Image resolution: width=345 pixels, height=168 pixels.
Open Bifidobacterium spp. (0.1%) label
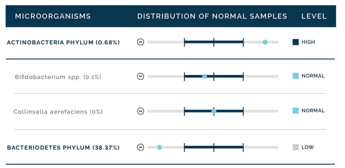pyautogui.click(x=58, y=77)
